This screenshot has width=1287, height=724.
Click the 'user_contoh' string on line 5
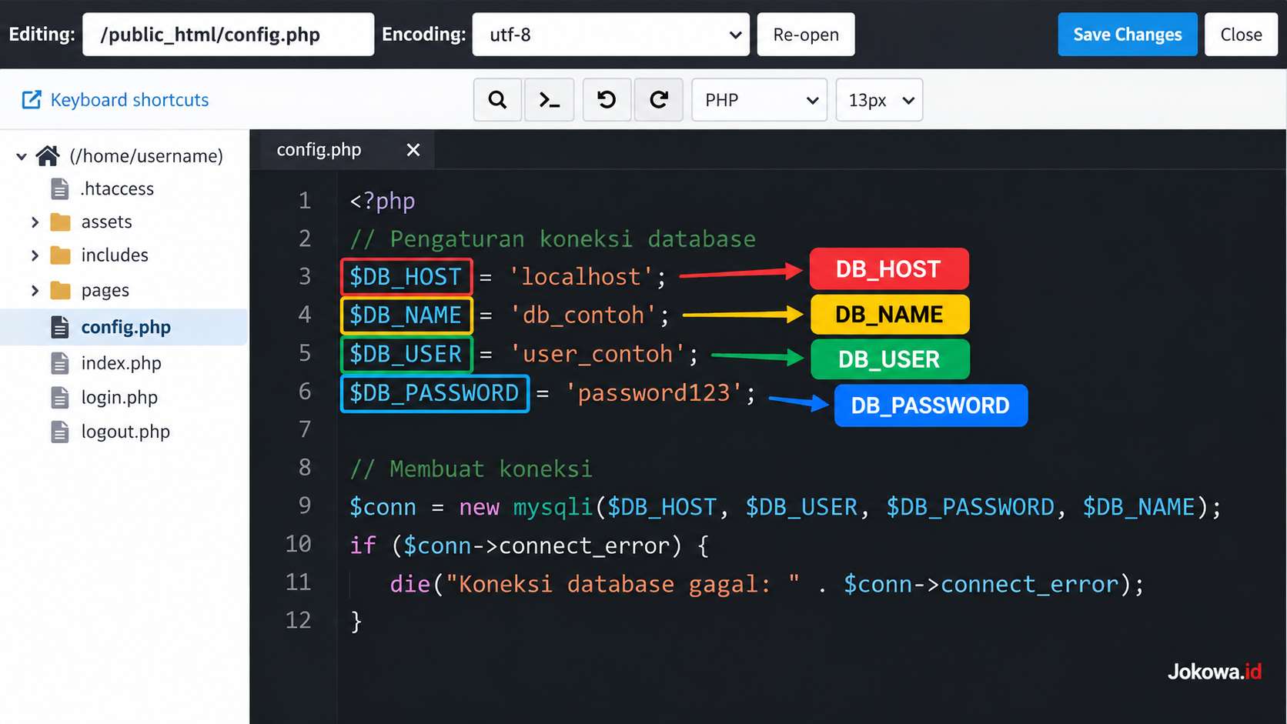coord(597,354)
